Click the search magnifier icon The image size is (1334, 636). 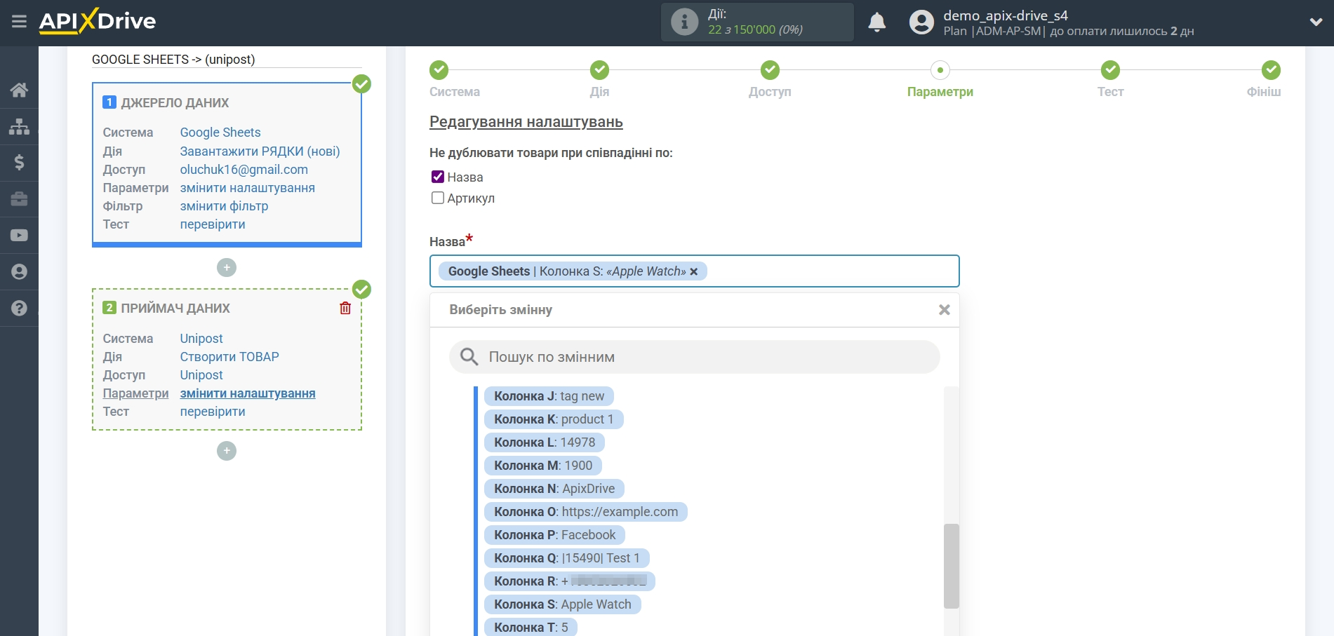[x=469, y=357]
